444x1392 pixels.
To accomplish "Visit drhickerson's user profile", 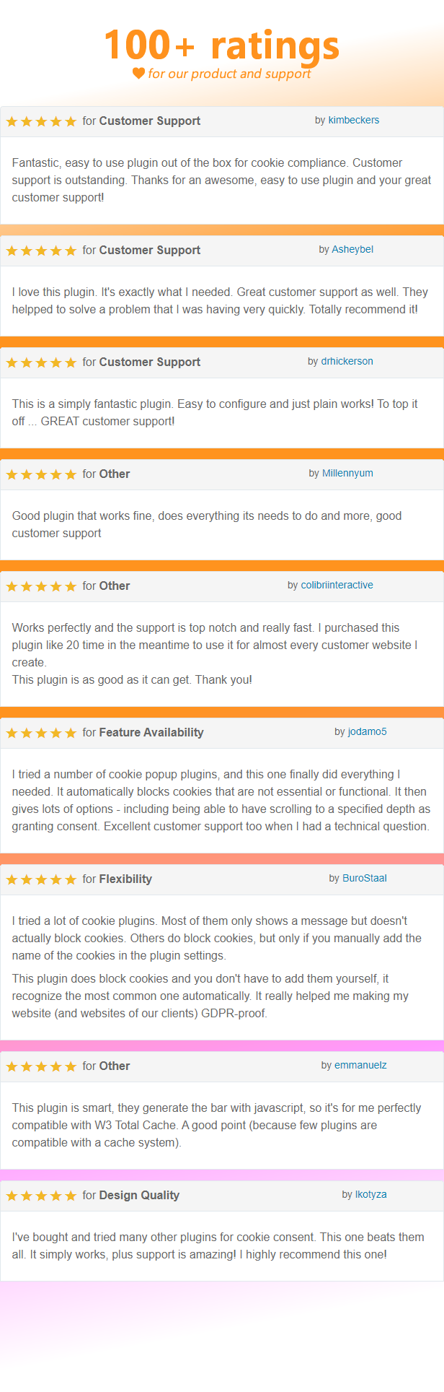I will click(347, 362).
